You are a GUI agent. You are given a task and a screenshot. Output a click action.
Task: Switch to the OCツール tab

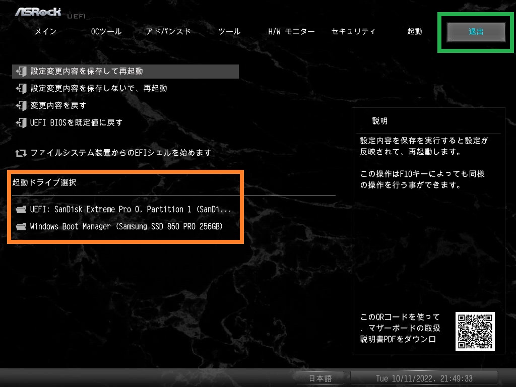106,32
